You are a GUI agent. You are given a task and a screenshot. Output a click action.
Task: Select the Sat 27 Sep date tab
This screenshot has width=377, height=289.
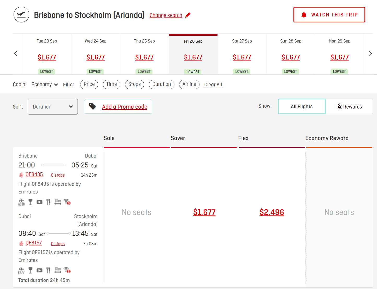point(242,54)
